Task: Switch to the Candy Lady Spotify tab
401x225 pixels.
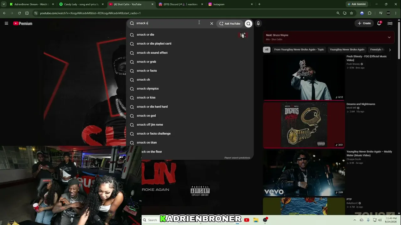Action: click(x=81, y=4)
